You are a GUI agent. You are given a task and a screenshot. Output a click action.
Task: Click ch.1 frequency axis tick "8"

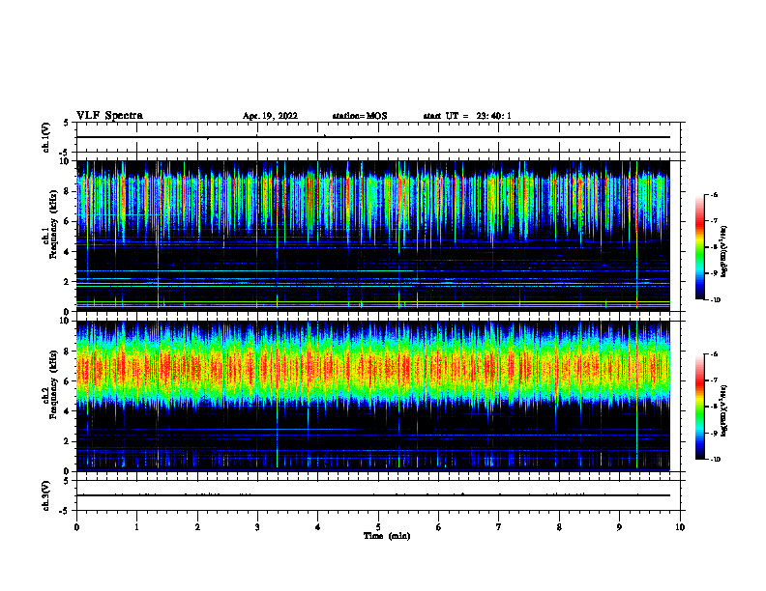[x=67, y=191]
